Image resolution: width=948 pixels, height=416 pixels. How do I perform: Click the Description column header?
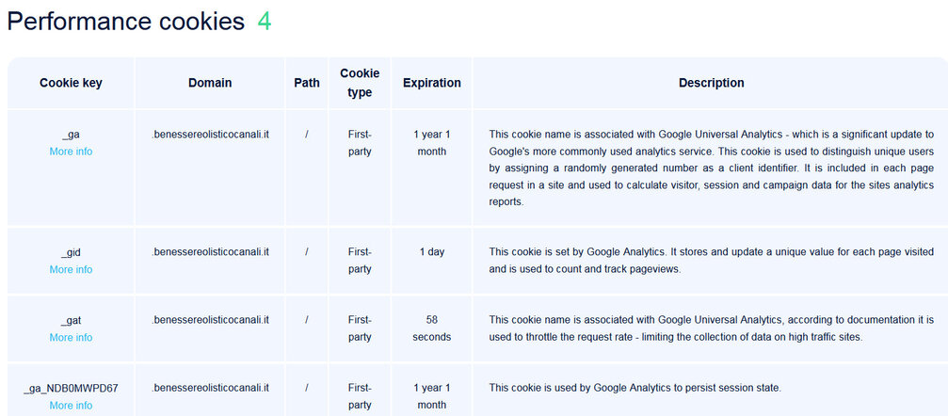click(x=711, y=83)
